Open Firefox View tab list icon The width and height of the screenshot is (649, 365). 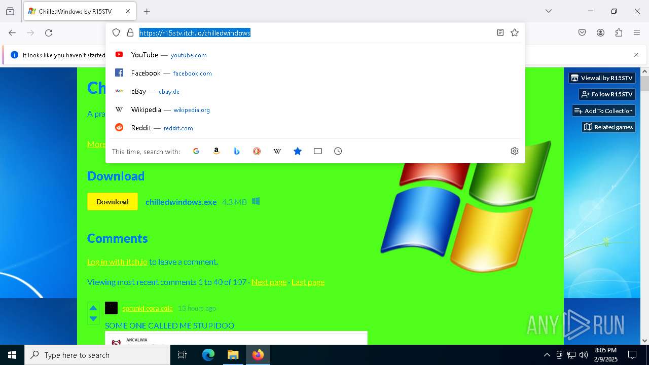[x=10, y=11]
